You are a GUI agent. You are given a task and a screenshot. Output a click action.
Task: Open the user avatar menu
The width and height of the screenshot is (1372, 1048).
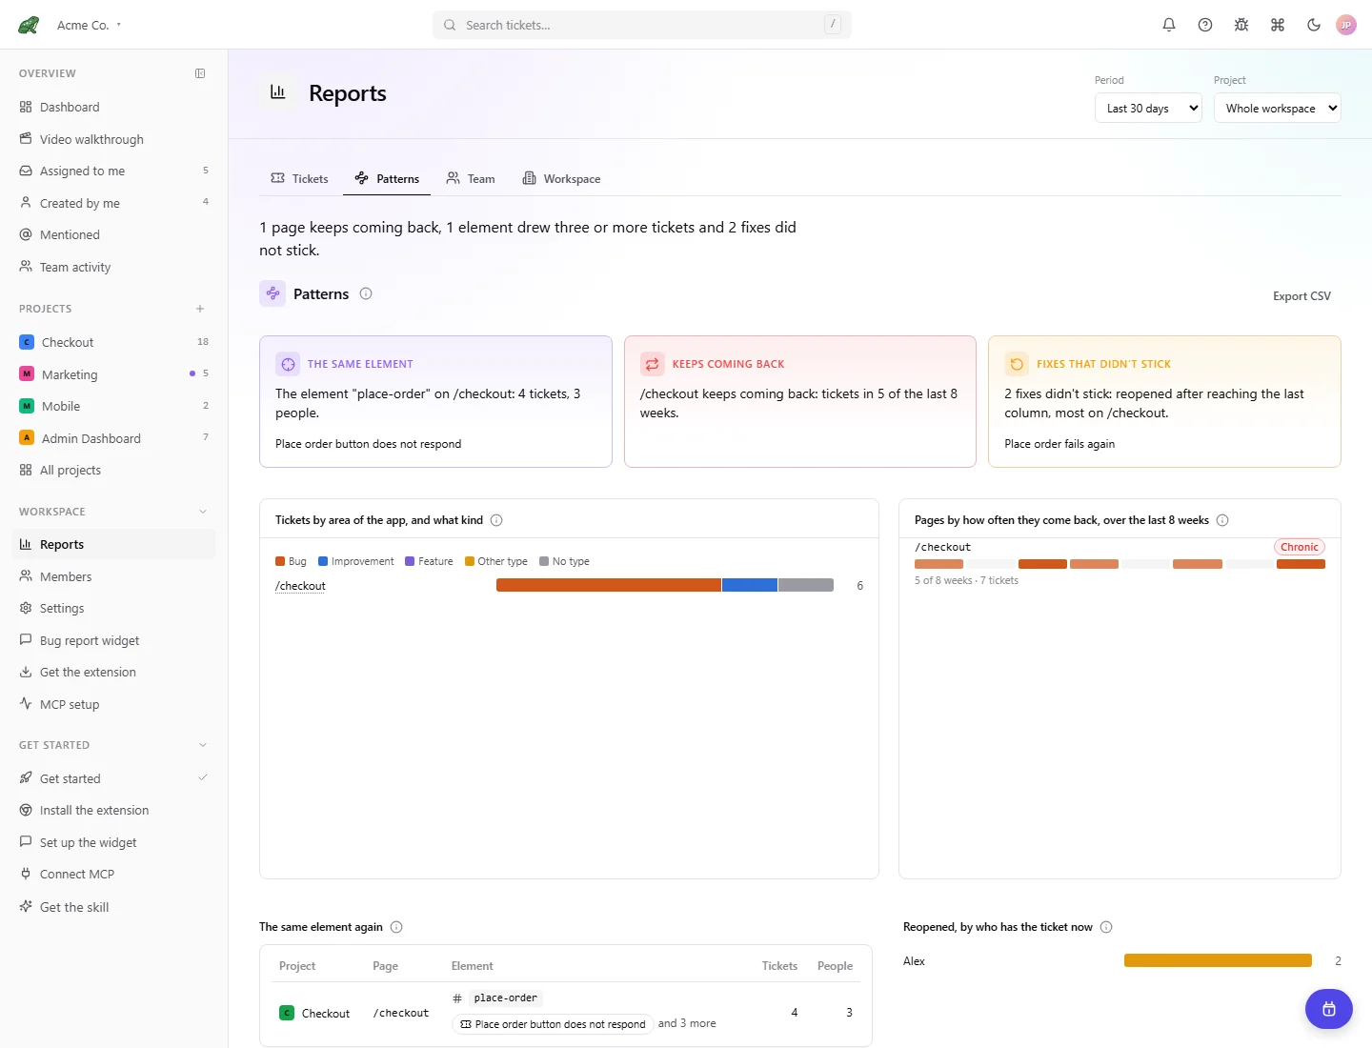pyautogui.click(x=1346, y=25)
